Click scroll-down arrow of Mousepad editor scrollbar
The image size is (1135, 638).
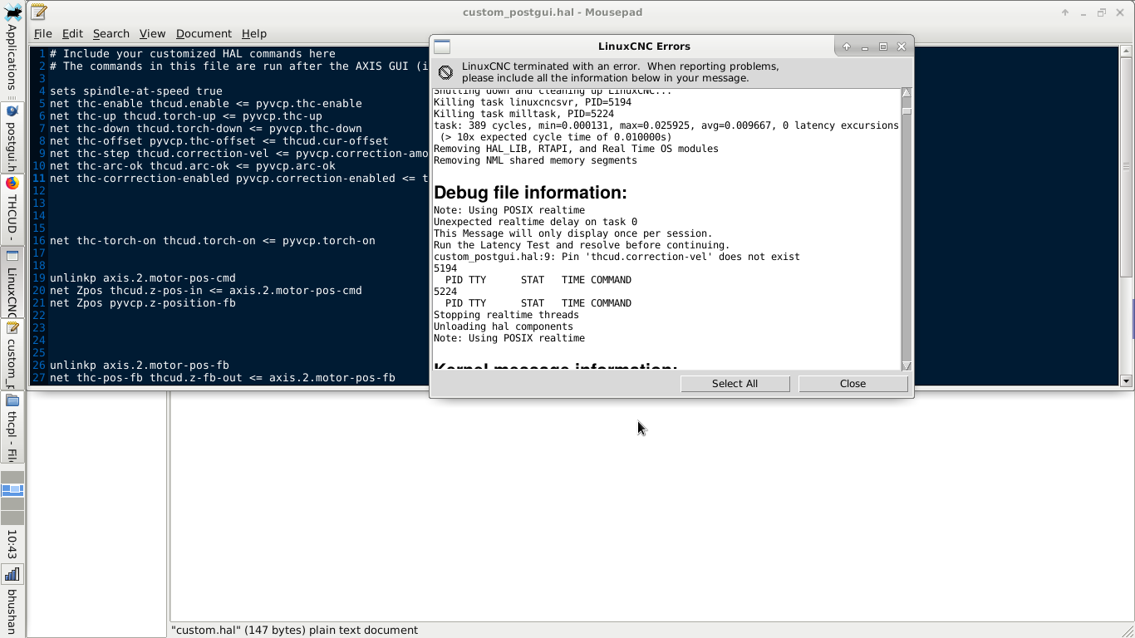1127,380
